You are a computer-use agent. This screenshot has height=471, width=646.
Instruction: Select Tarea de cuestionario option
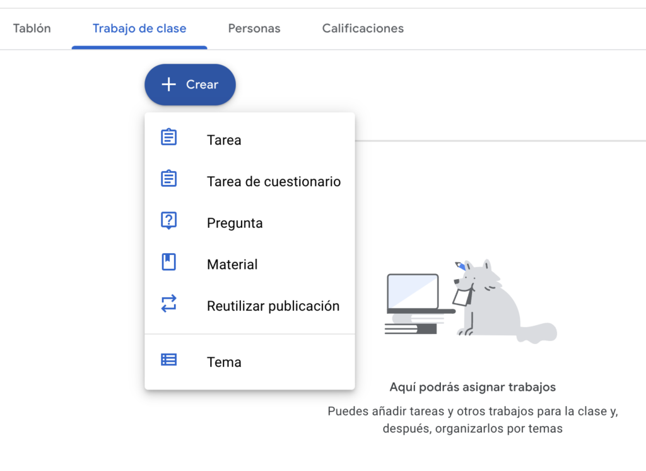coord(250,181)
